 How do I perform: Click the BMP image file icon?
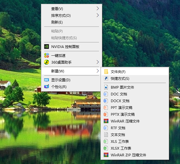106,87
